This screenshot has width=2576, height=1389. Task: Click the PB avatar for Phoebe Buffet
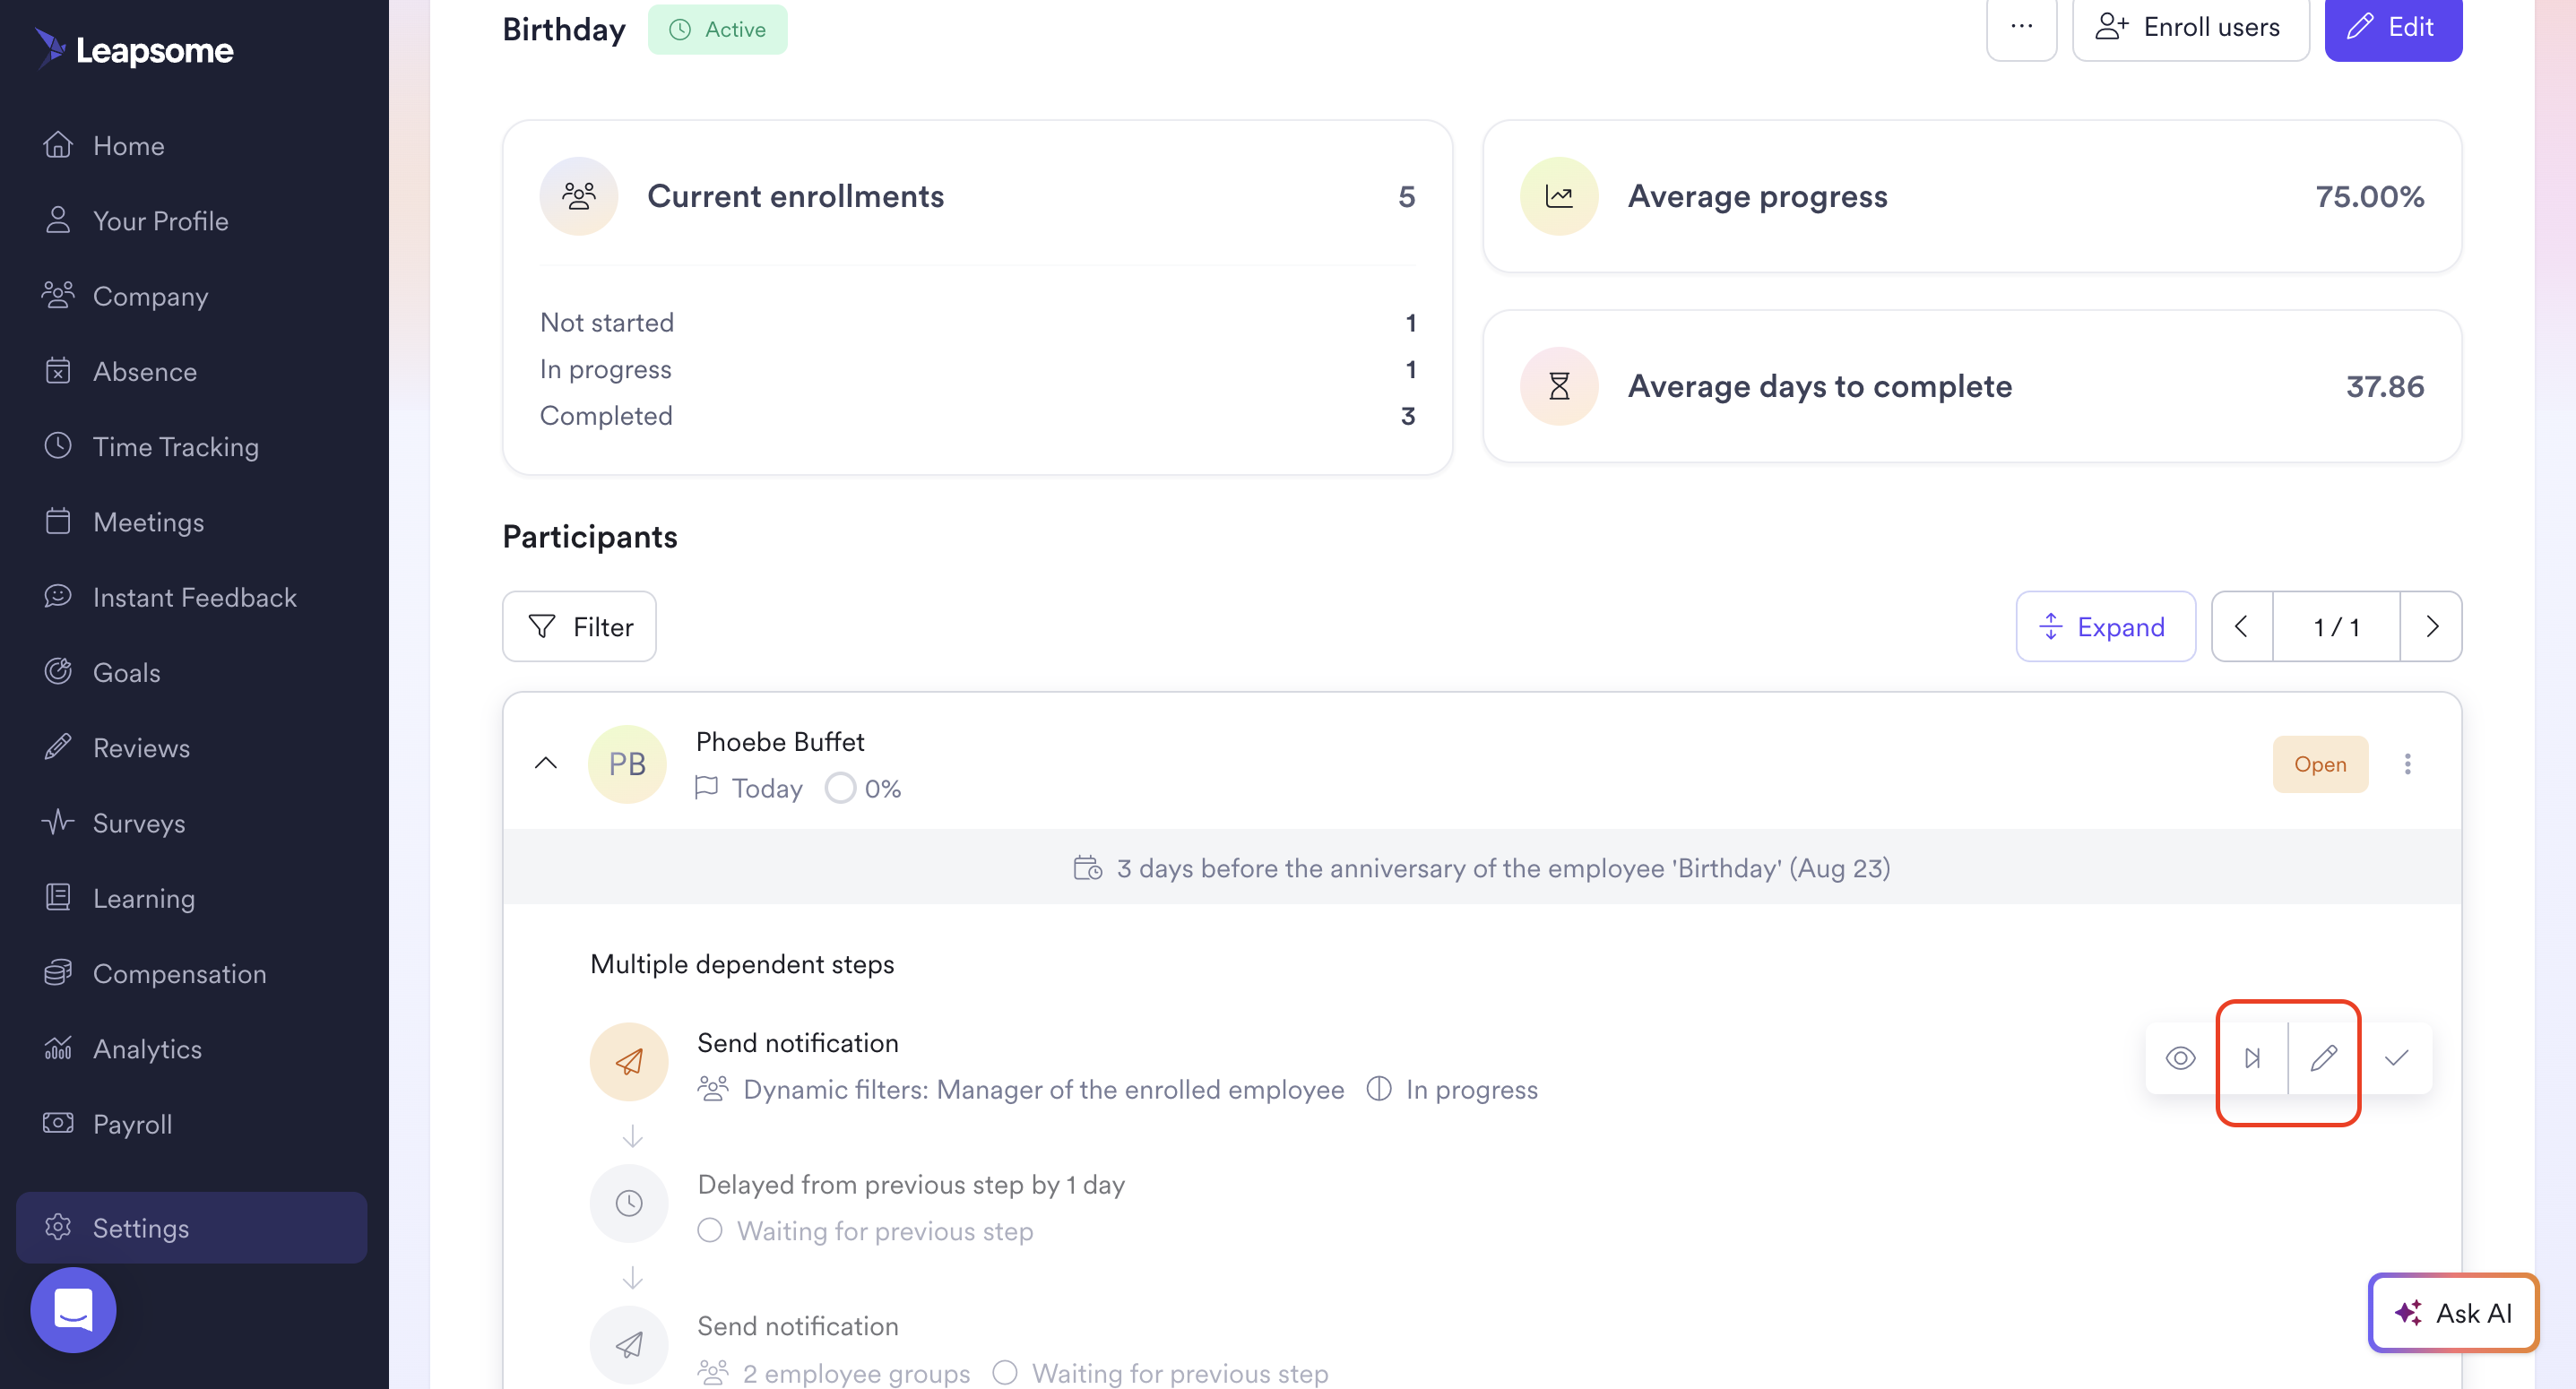[x=627, y=764]
